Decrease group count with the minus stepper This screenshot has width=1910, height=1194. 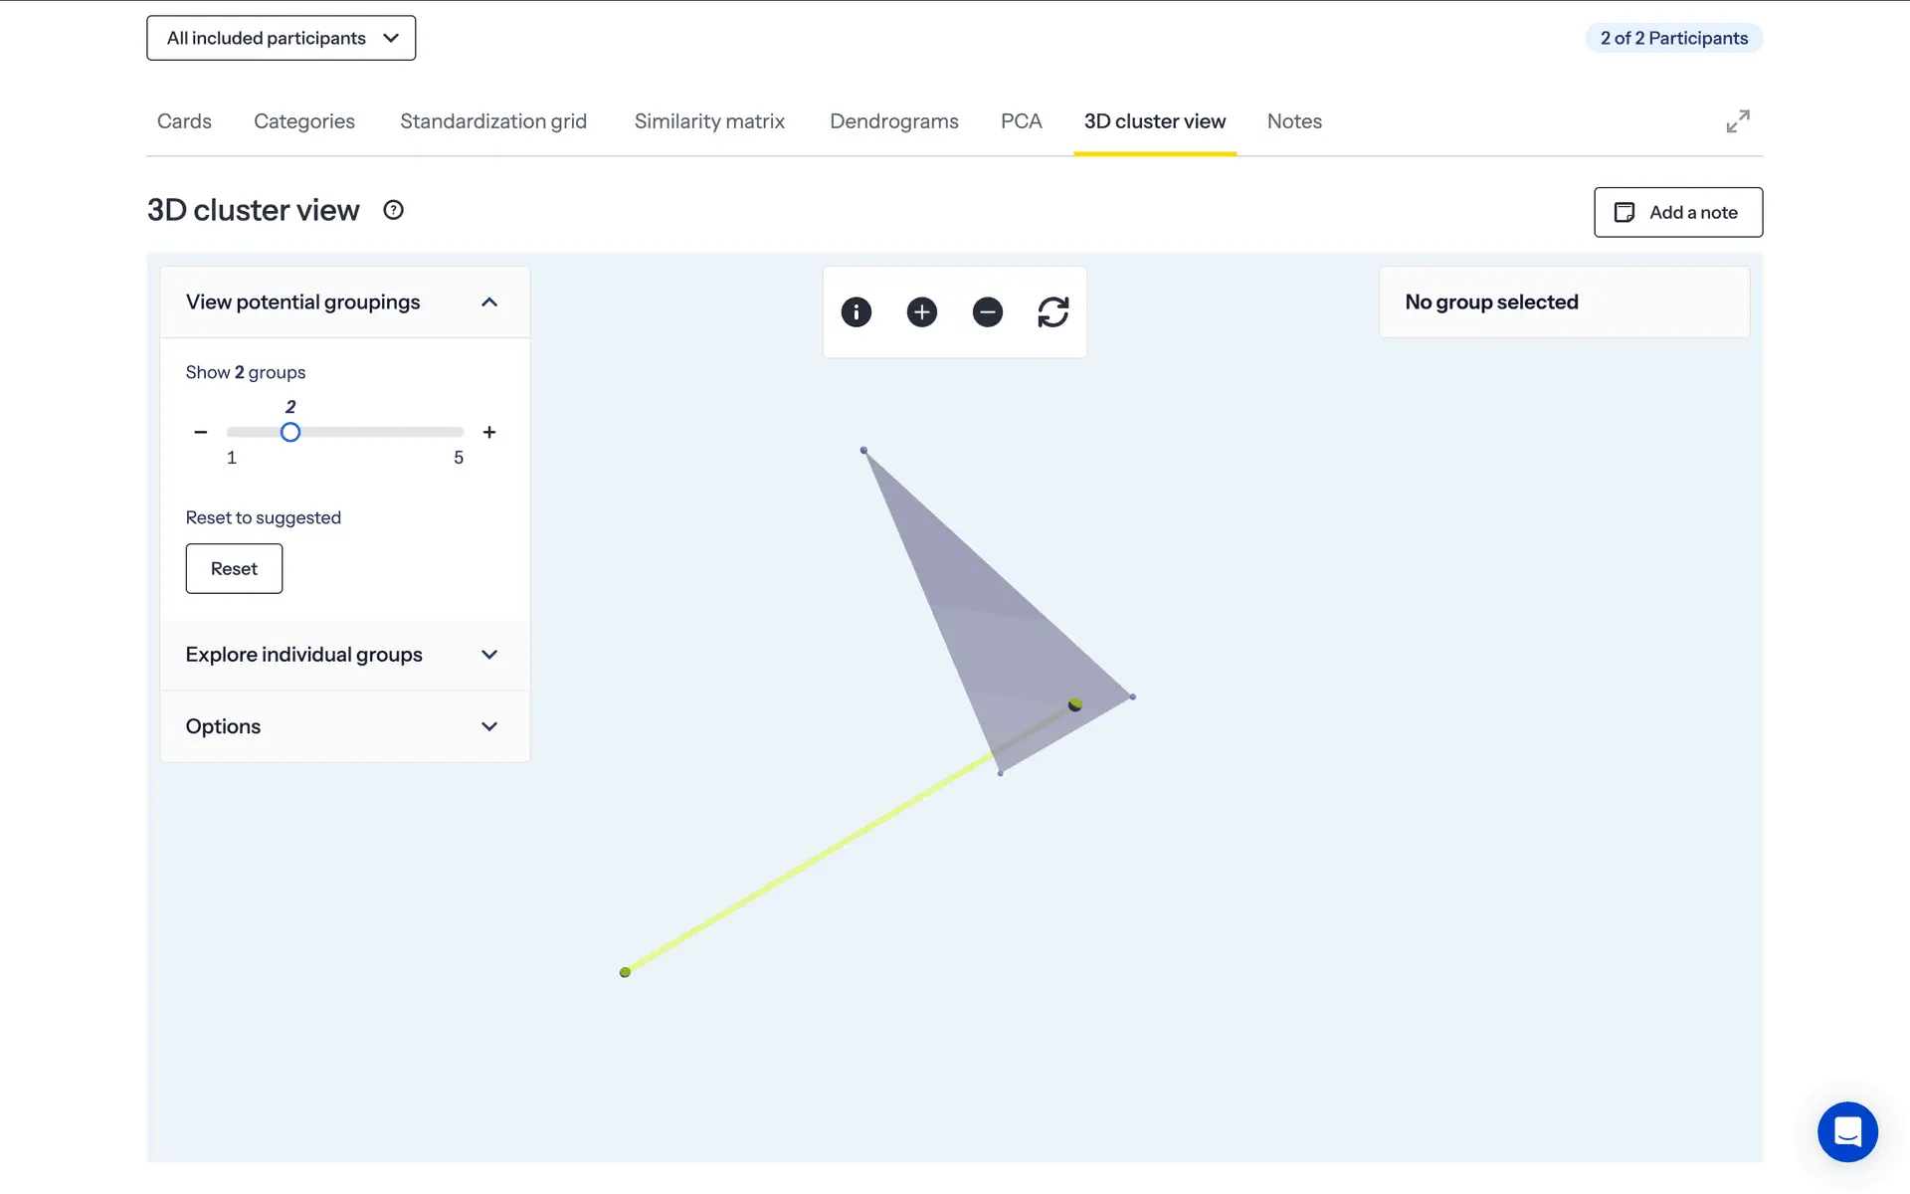tap(201, 432)
